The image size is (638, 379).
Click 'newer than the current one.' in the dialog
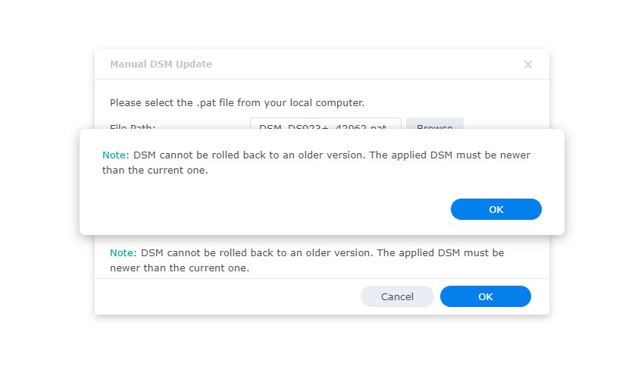click(x=180, y=268)
